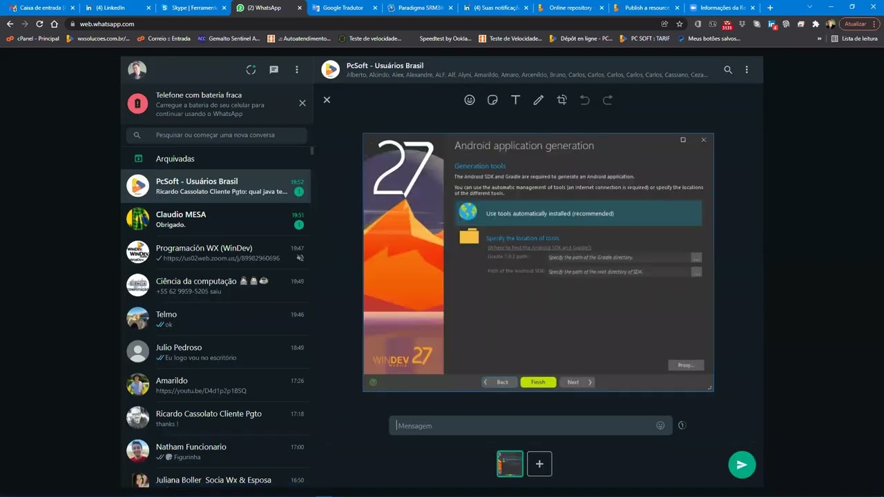884x497 pixels.
Task: Open a new browser tab
Action: (x=770, y=8)
